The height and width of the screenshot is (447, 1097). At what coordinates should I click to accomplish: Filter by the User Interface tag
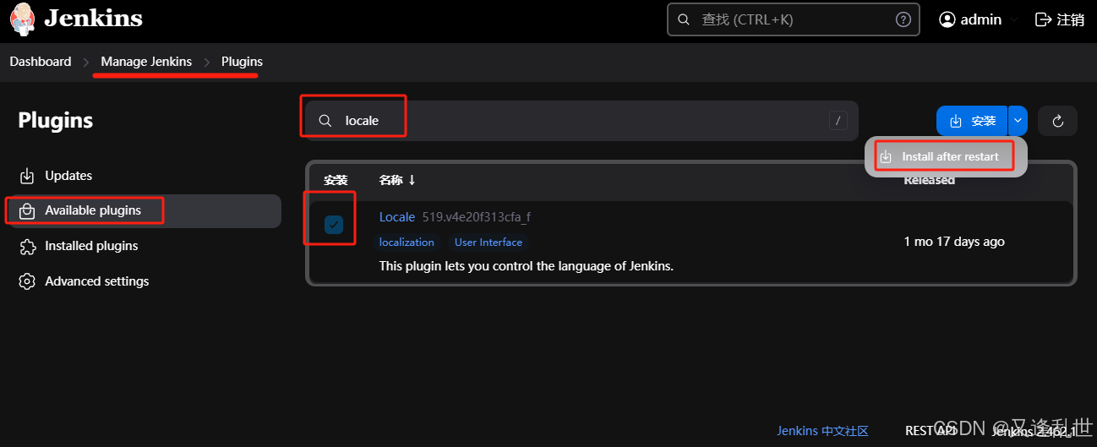[x=488, y=243]
